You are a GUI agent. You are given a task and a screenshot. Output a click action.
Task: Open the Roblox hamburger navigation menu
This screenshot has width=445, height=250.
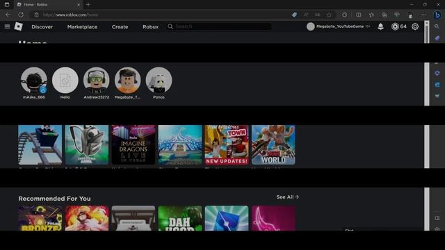pyautogui.click(x=7, y=26)
